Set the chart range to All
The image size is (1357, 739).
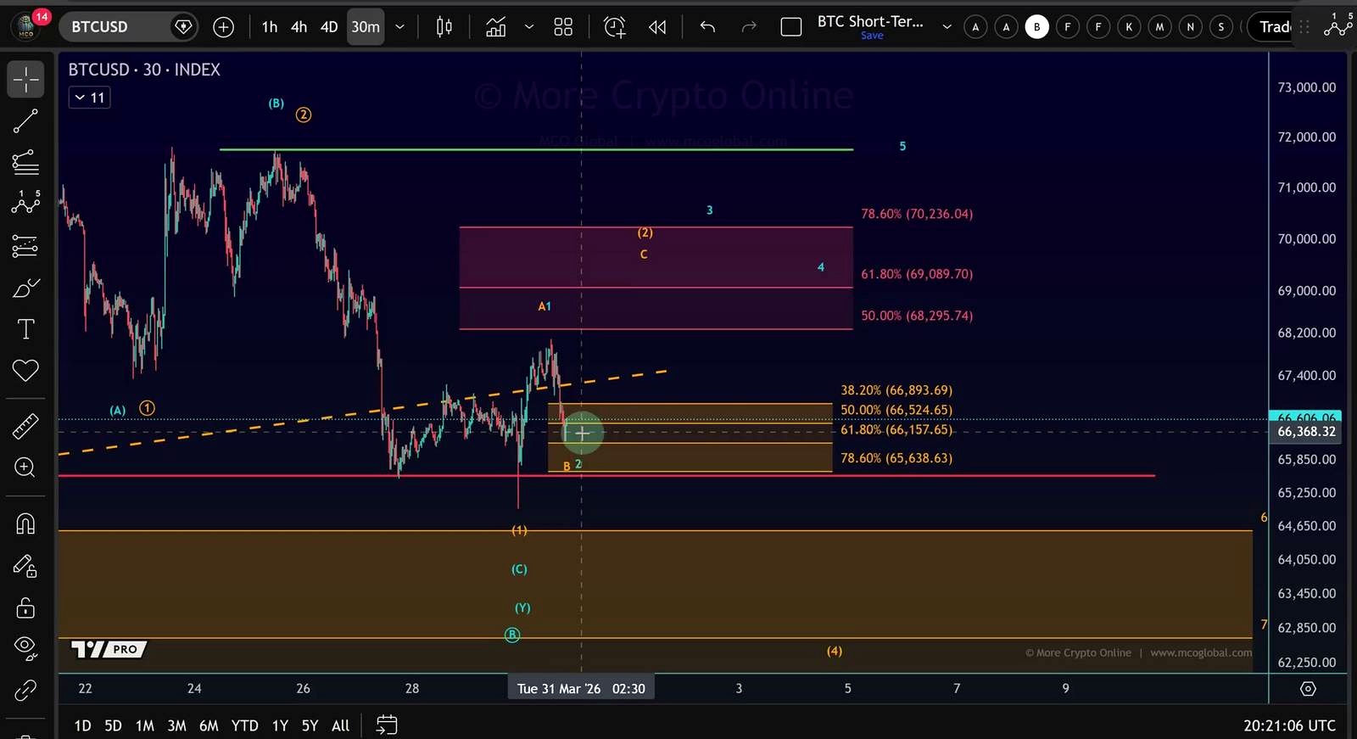pos(340,725)
